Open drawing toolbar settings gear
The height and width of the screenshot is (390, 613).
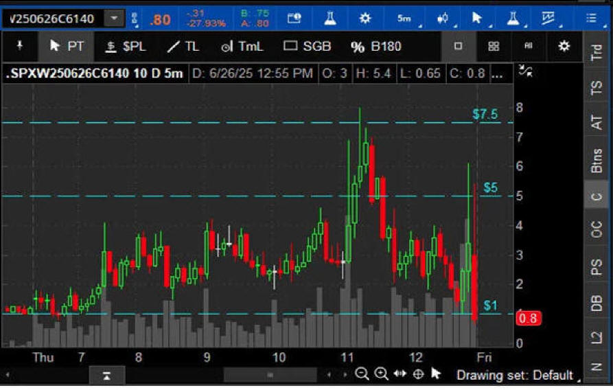(x=564, y=46)
